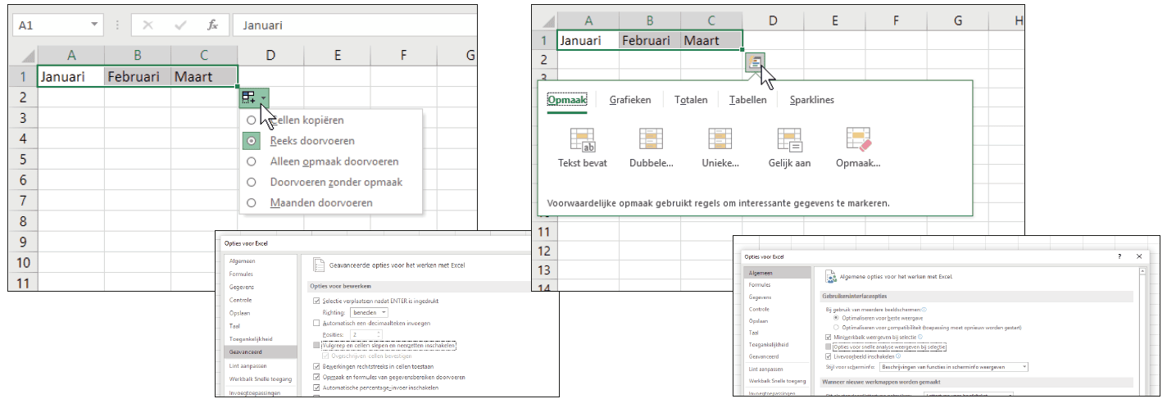This screenshot has height=408, width=1167.
Task: Click the formula bar confirm checkmark icon
Action: (x=180, y=25)
